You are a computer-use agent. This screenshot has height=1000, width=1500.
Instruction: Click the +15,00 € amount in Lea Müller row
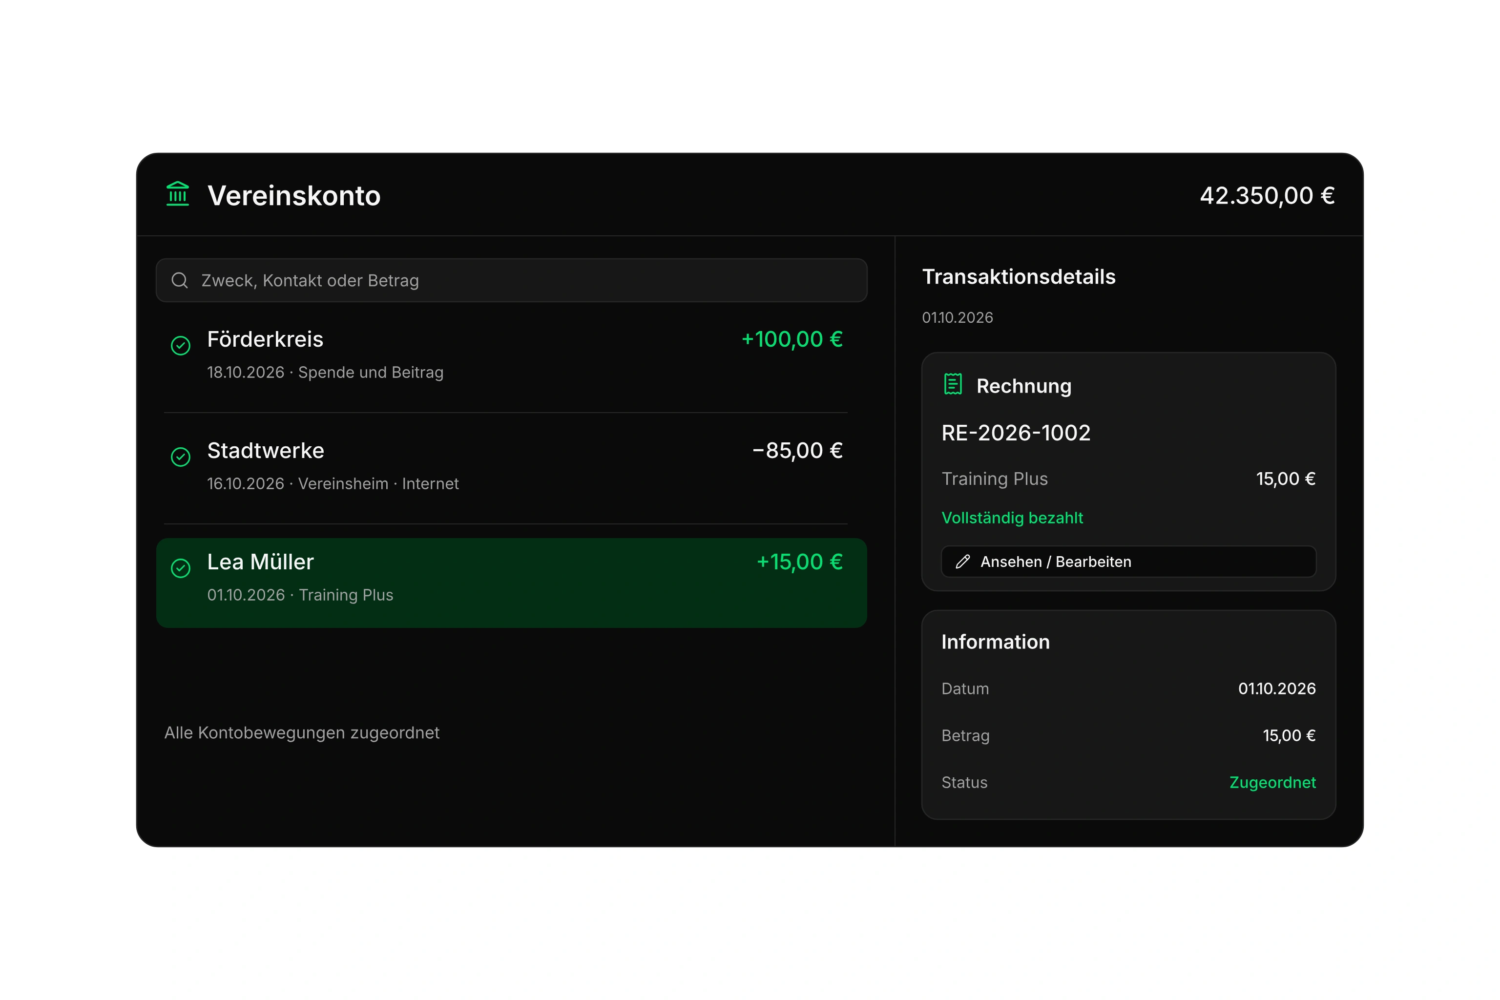tap(800, 562)
